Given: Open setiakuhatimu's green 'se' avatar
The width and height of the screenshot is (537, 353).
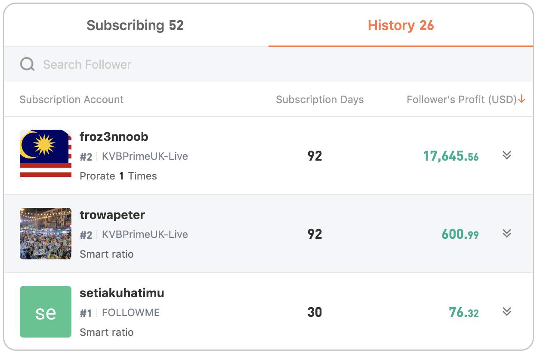Looking at the screenshot, I should [x=46, y=312].
